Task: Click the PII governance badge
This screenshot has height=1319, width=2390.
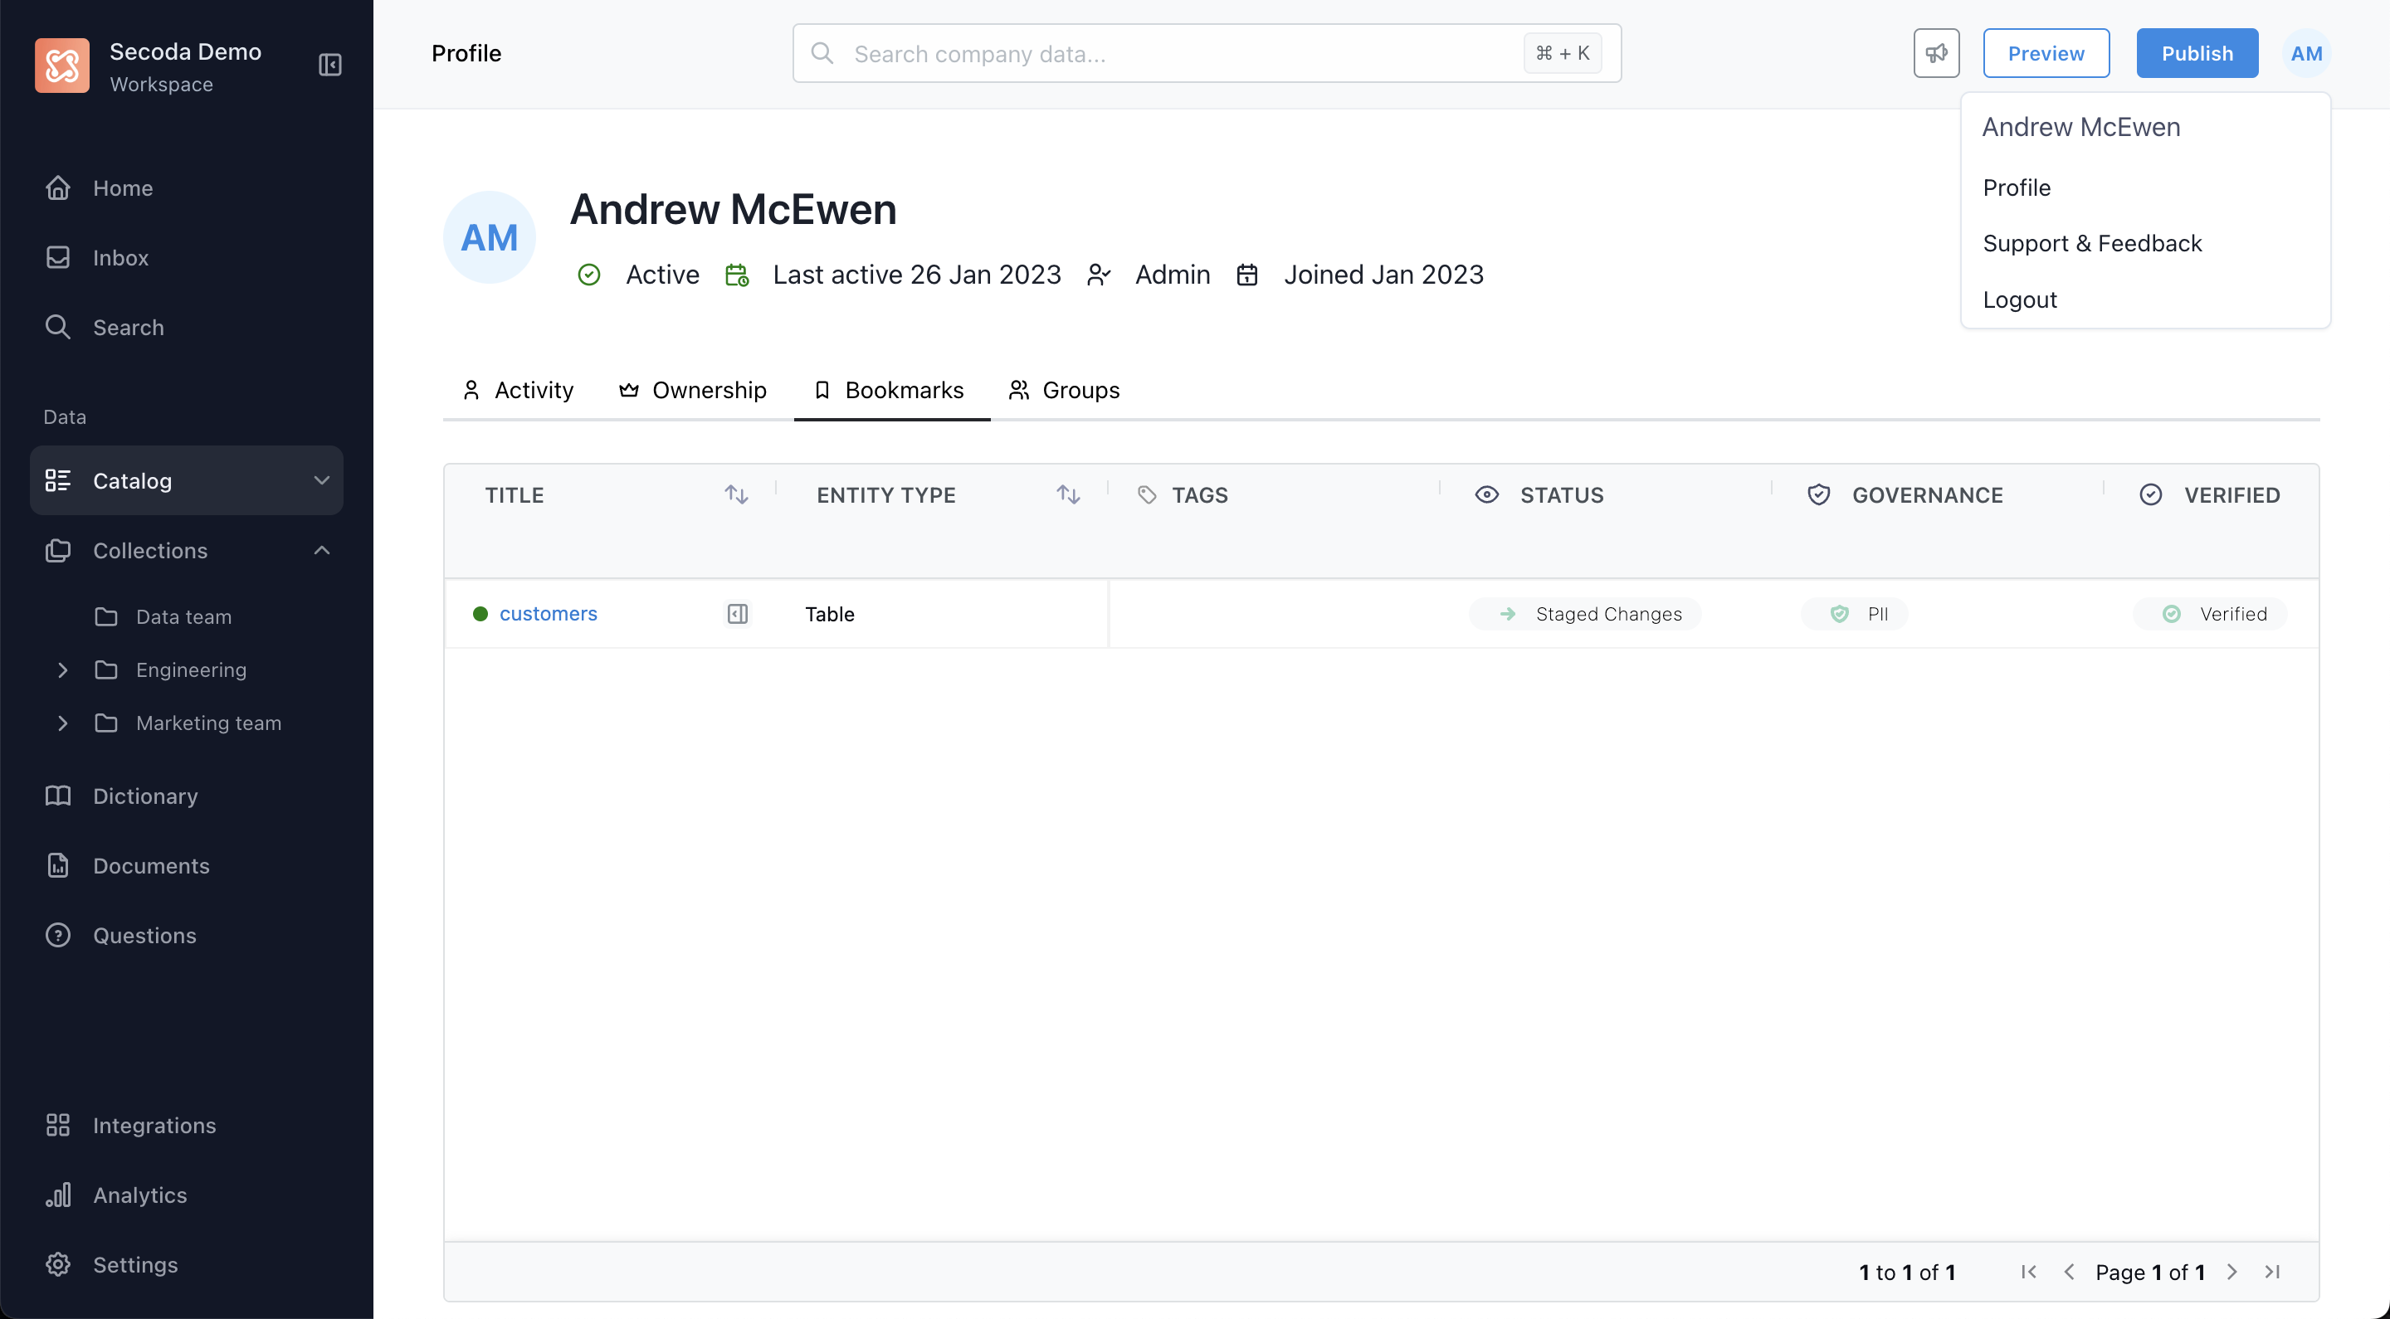Action: click(x=1856, y=614)
